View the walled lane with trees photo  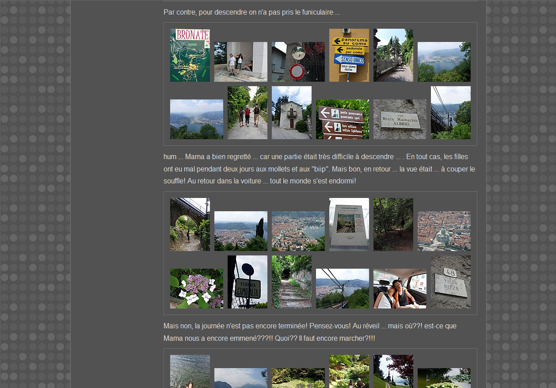pos(393,55)
